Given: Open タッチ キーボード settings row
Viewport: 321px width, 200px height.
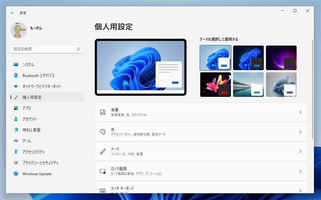Looking at the screenshot, I should pyautogui.click(x=201, y=187).
